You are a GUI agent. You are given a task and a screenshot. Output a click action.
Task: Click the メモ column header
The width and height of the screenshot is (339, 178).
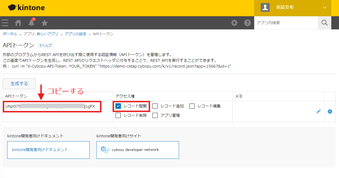tap(239, 96)
